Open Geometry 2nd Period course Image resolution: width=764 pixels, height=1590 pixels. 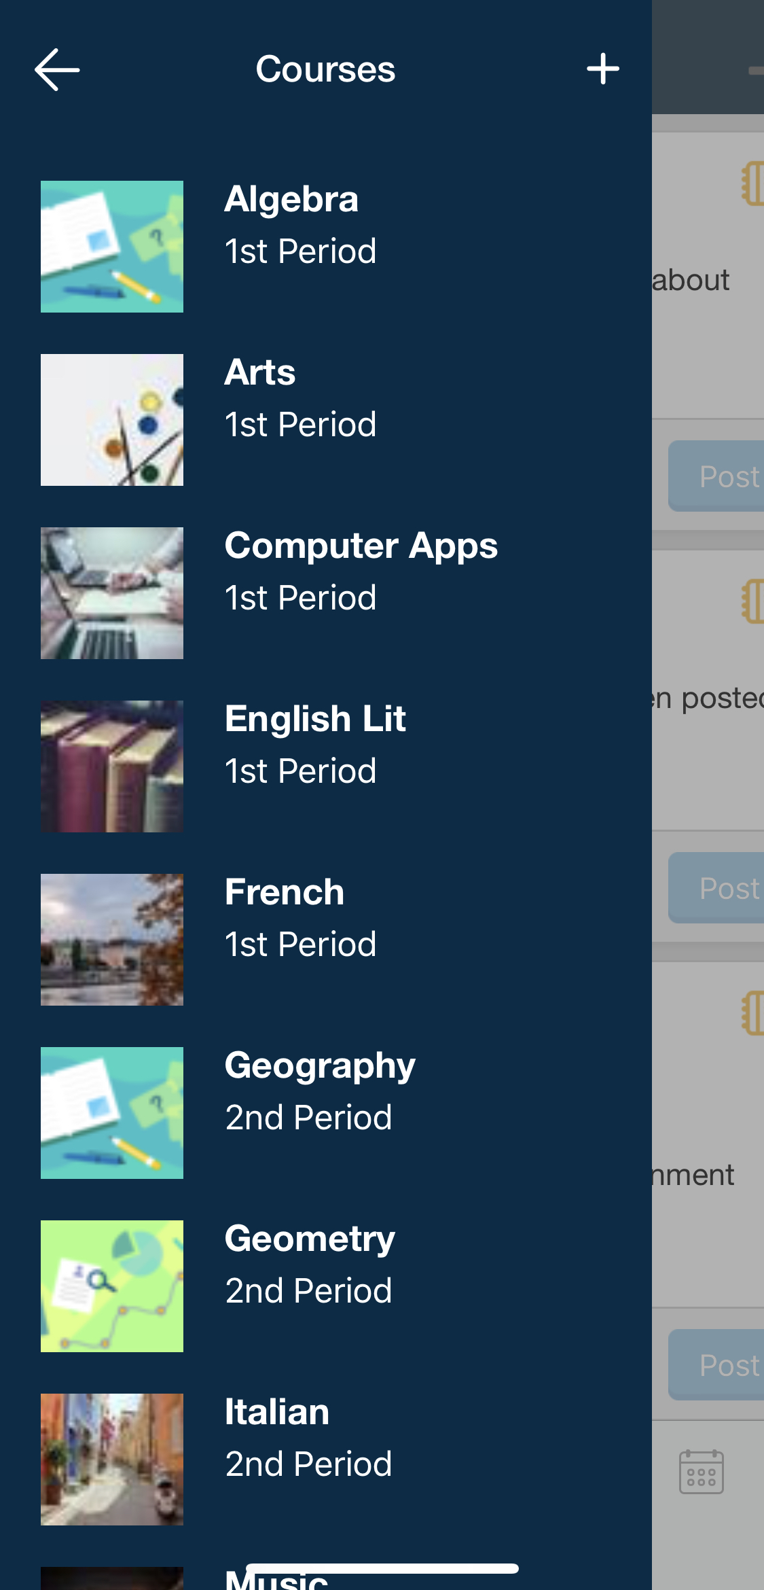310,1265
